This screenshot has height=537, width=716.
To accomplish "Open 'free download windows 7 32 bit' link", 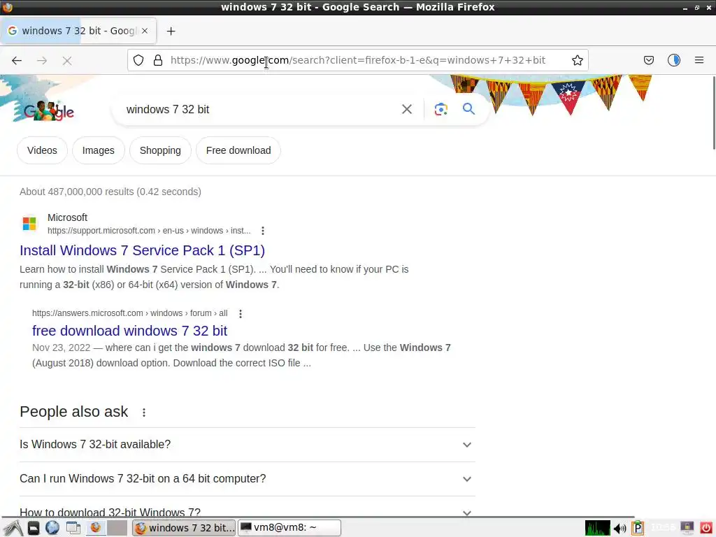I will coord(129,331).
